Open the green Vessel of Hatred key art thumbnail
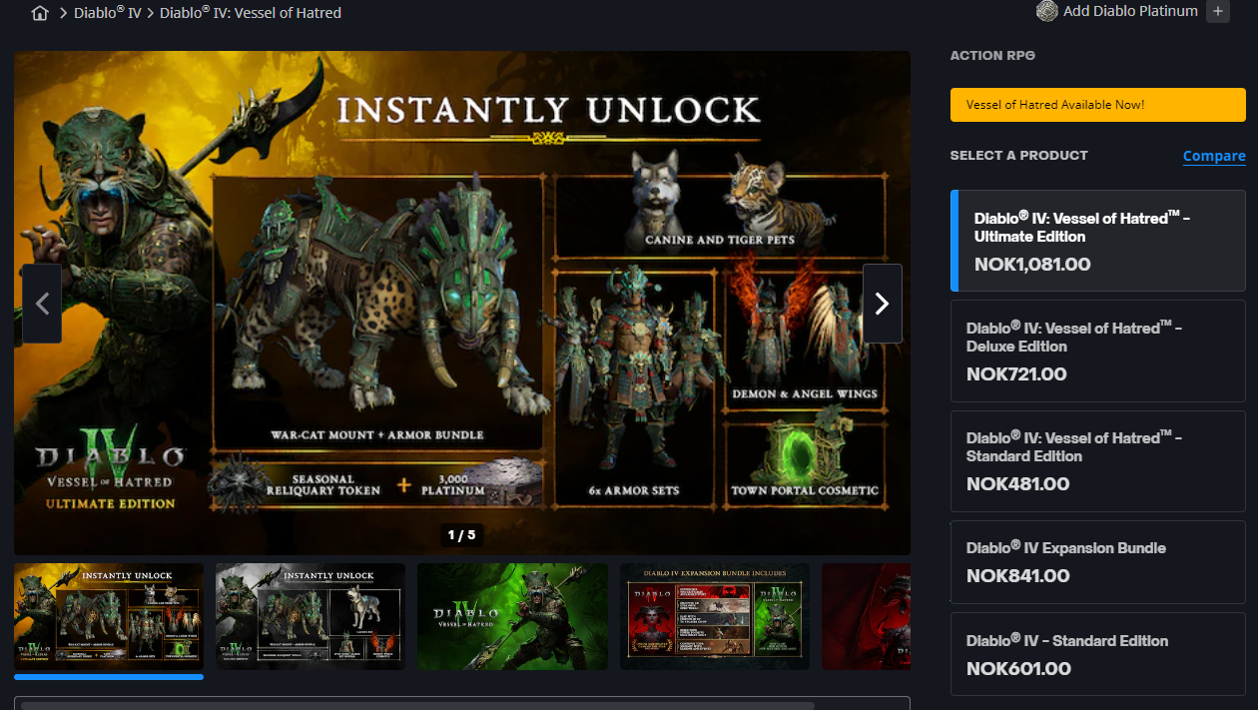The height and width of the screenshot is (710, 1258). point(512,617)
